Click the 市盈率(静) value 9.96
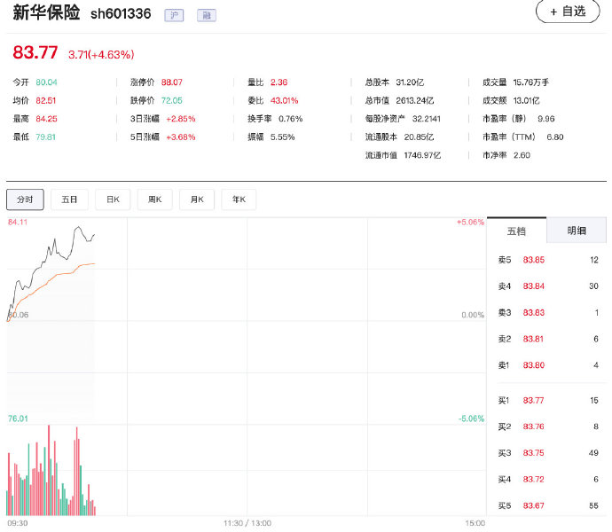Viewport: 612px width, 532px height. [546, 119]
